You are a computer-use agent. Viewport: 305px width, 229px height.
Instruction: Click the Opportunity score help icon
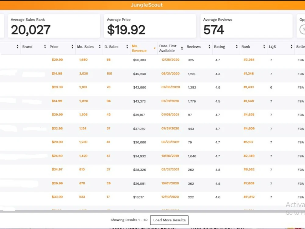303,30
